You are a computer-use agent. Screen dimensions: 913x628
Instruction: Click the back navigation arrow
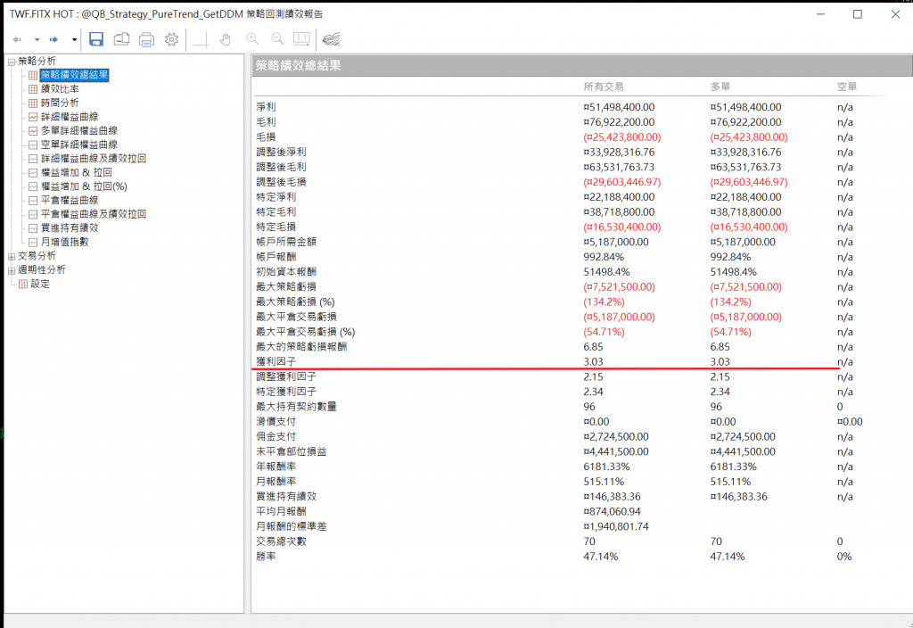click(x=18, y=39)
